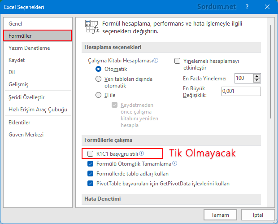278x224 pixels.
Task: Click info icon next to Çalışma Kitabı Hesaplaması
Action: pyautogui.click(x=156, y=60)
